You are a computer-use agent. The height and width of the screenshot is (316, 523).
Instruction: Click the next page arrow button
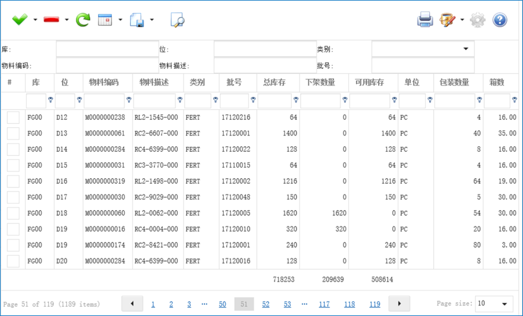(x=399, y=303)
